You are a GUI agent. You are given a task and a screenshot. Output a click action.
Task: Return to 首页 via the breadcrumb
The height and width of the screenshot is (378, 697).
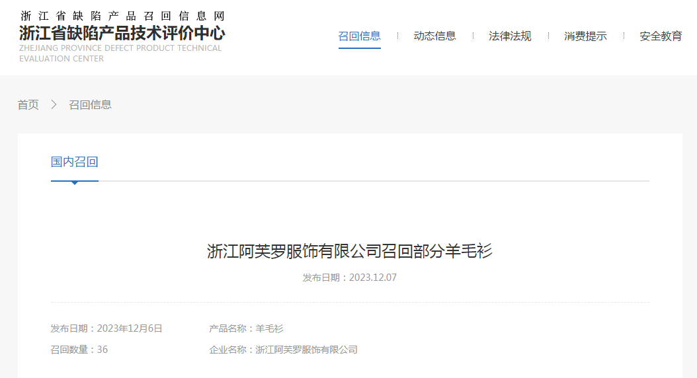pos(28,104)
